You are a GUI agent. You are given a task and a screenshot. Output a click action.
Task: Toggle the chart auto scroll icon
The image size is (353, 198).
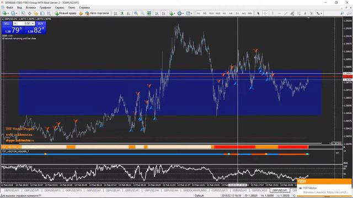coord(157,13)
